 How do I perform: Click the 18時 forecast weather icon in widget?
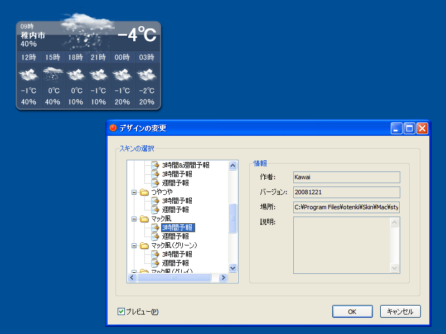click(x=75, y=74)
